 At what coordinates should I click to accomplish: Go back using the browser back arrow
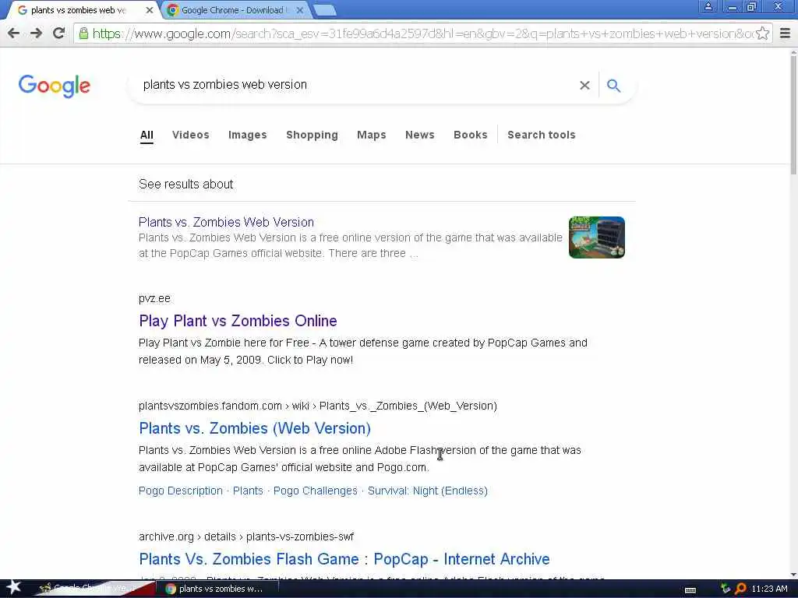point(14,33)
